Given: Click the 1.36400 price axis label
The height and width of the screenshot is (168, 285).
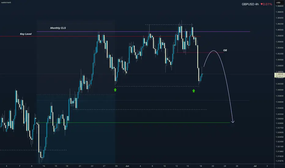Looking at the screenshot, I should (x=279, y=18).
